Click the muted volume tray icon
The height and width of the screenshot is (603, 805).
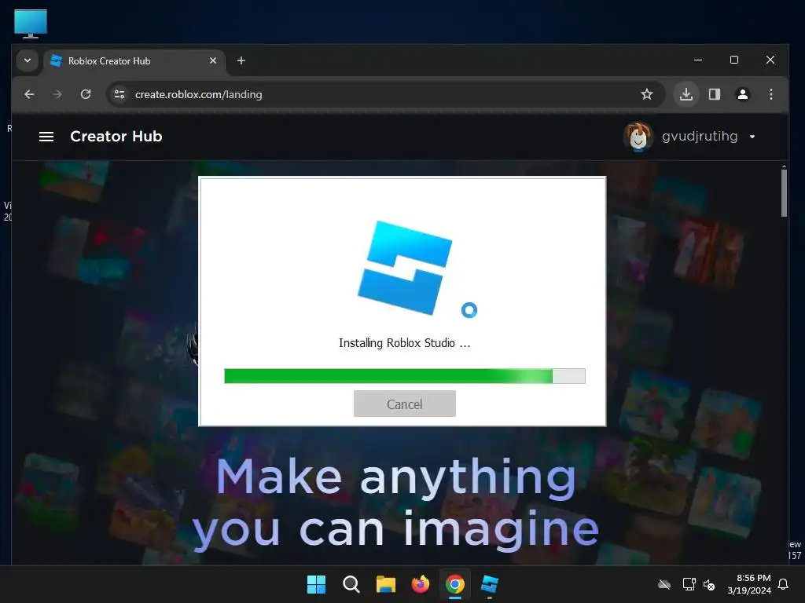click(x=709, y=584)
